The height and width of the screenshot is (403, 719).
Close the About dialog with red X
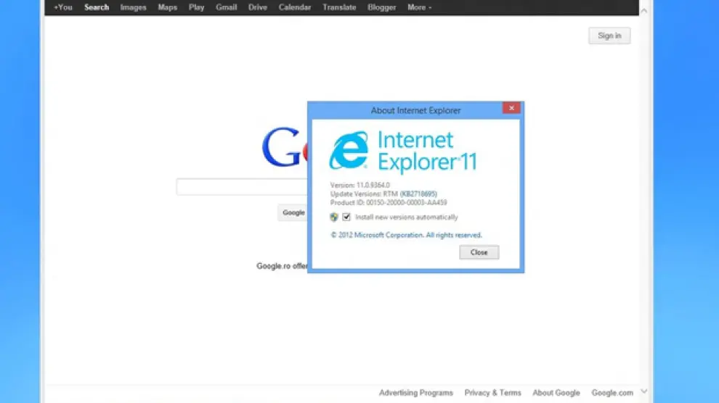(511, 109)
